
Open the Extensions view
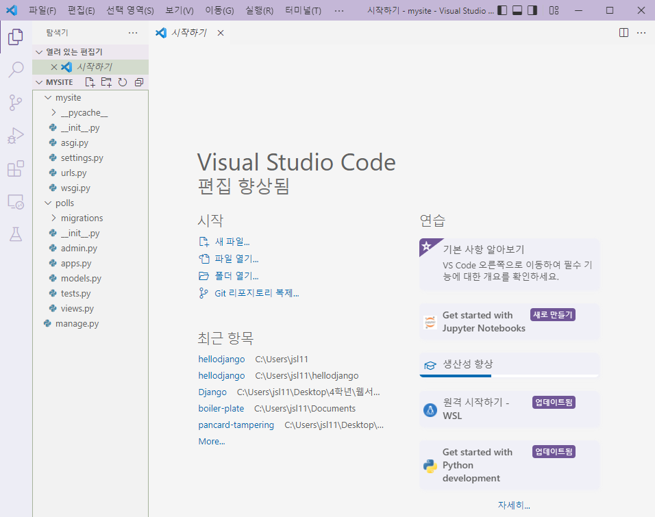click(x=16, y=168)
